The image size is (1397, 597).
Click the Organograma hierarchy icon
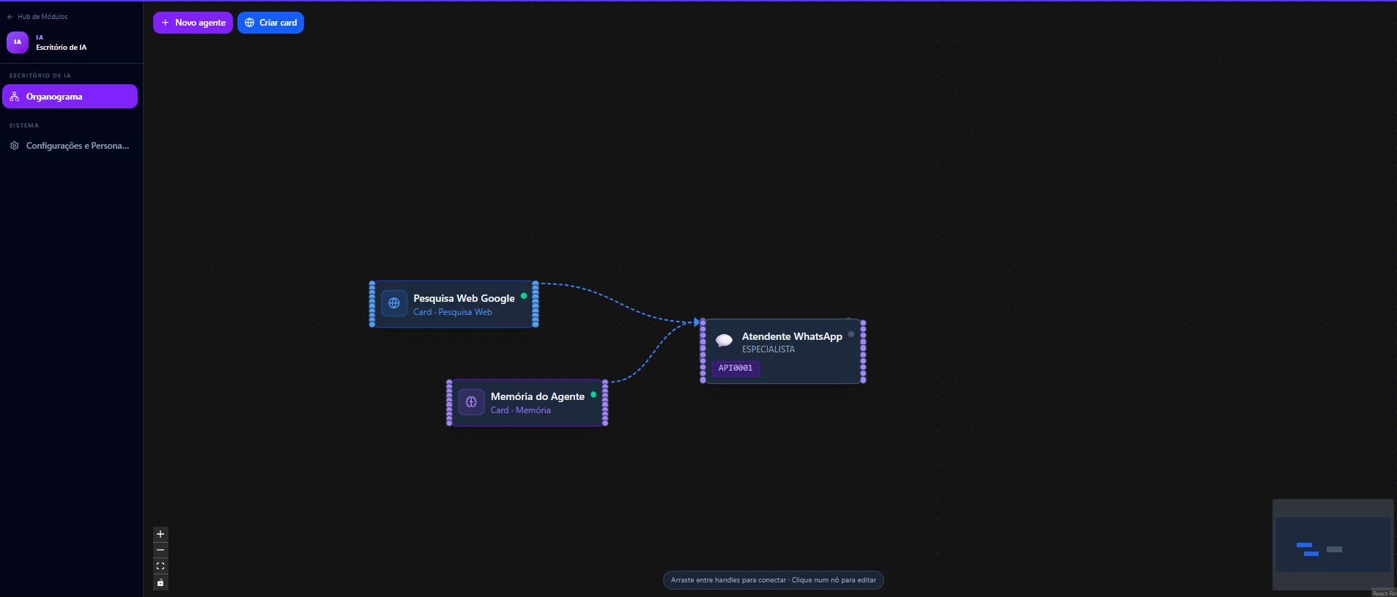point(15,97)
